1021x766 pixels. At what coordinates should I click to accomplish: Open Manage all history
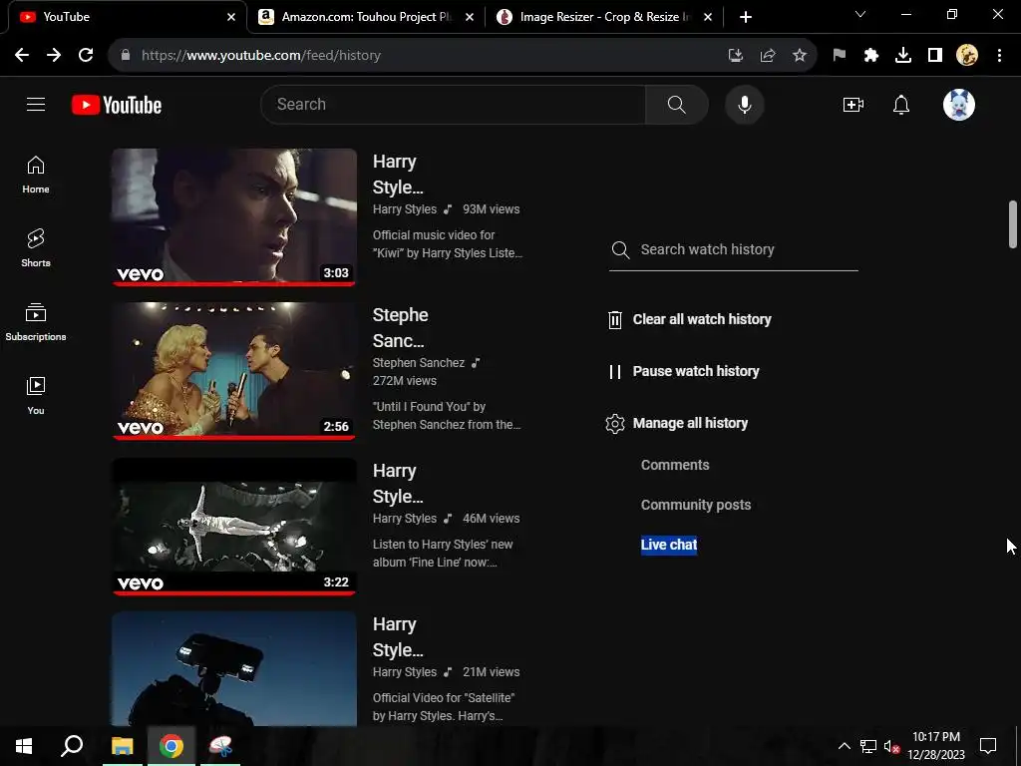tap(677, 423)
